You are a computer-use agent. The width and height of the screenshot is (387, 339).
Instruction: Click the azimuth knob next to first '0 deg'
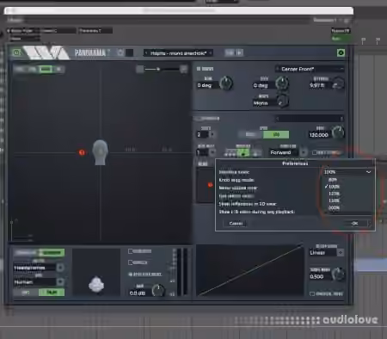226,83
